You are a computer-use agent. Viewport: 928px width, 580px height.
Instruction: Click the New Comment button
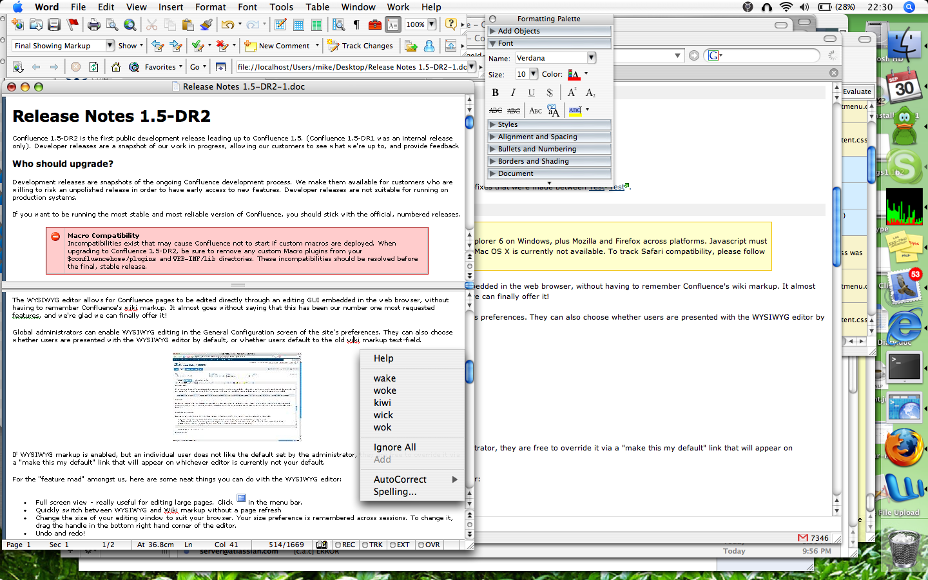click(277, 46)
